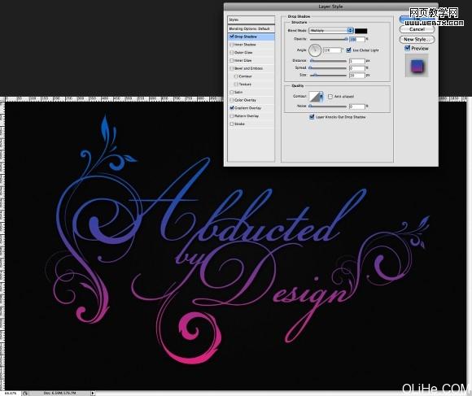The height and width of the screenshot is (396, 472).
Task: Open the Contour picker dropdown arrow
Action: point(321,96)
